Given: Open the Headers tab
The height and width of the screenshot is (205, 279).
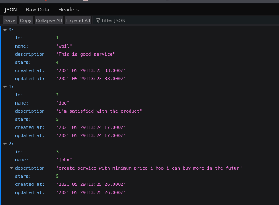Looking at the screenshot, I should 68,9.
